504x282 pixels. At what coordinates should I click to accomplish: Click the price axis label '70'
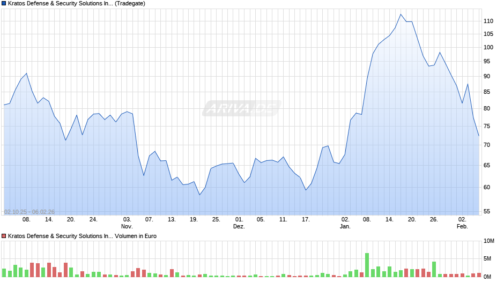pos(487,145)
